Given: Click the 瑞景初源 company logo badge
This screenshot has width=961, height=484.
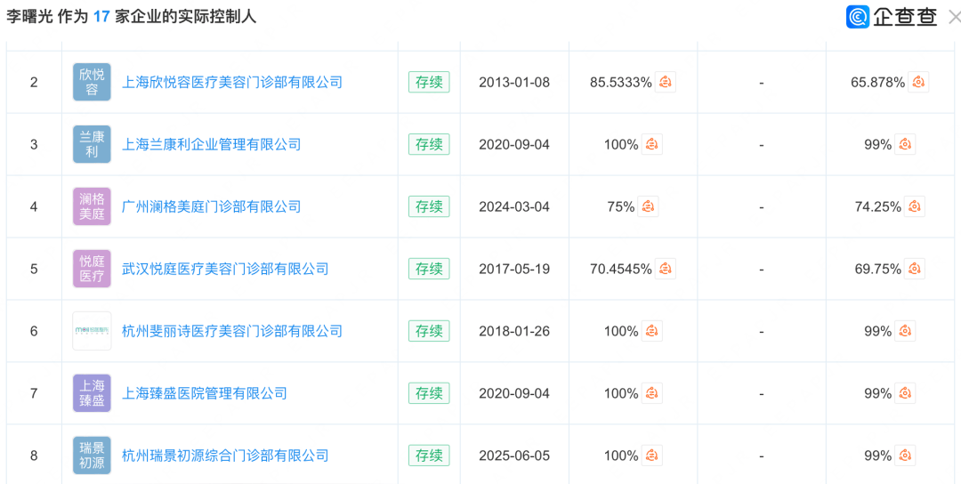Looking at the screenshot, I should 92,456.
